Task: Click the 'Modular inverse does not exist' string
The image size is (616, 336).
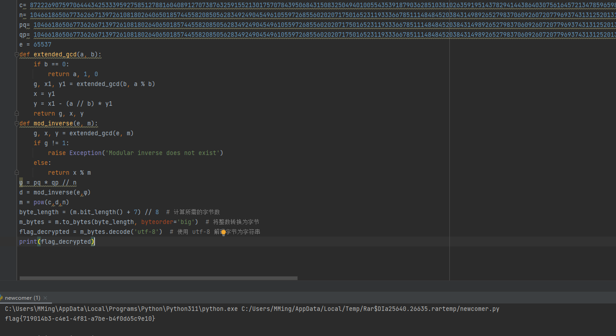Action: pyautogui.click(x=163, y=153)
